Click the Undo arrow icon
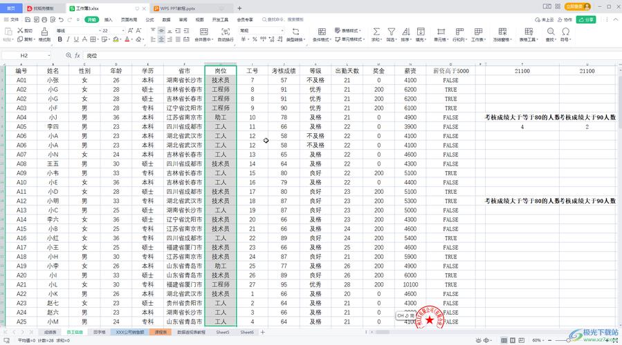 click(61, 19)
